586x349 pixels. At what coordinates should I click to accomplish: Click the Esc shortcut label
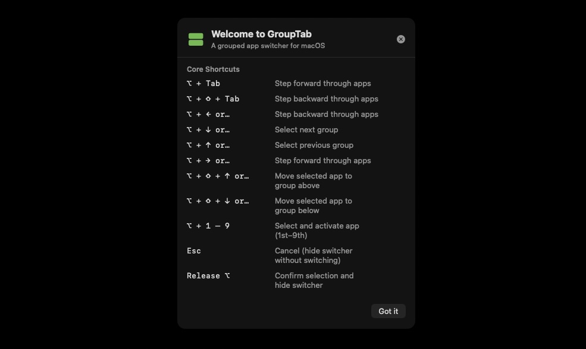click(x=194, y=250)
